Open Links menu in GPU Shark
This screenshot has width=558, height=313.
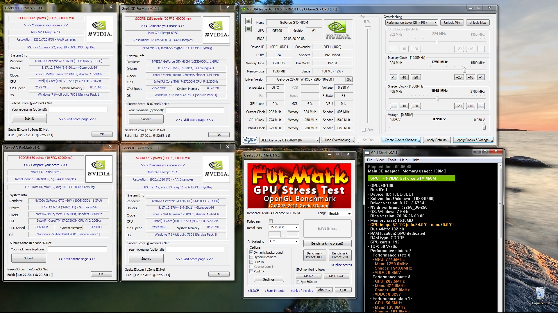[x=415, y=160]
